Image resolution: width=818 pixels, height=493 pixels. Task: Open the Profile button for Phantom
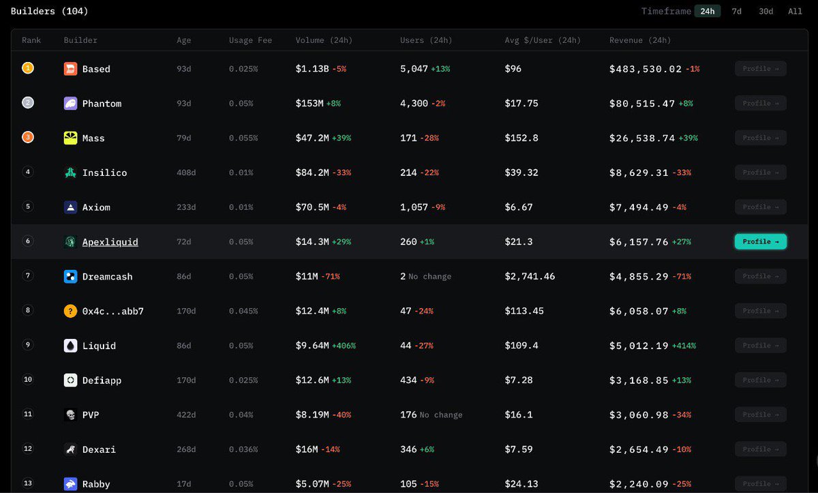[761, 104]
